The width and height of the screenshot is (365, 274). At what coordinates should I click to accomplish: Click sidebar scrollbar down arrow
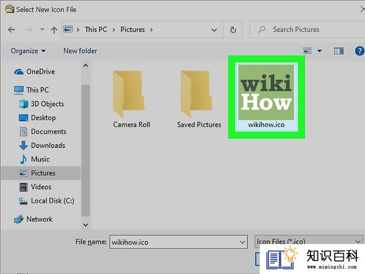[86, 225]
